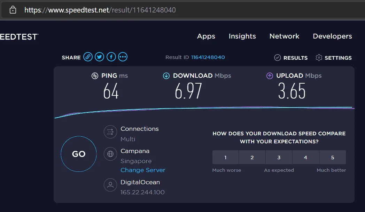Rate download speed 3 As expected
This screenshot has height=212, width=365.
[279, 157]
